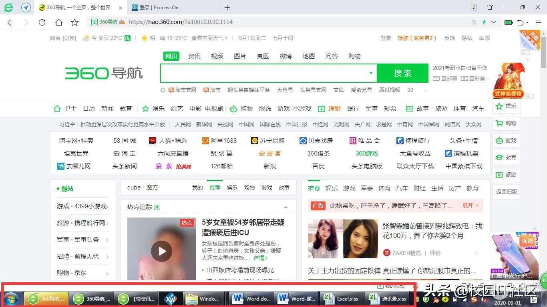Expand the search box suggestion dropdown arrow
547x307 pixels.
[371, 73]
